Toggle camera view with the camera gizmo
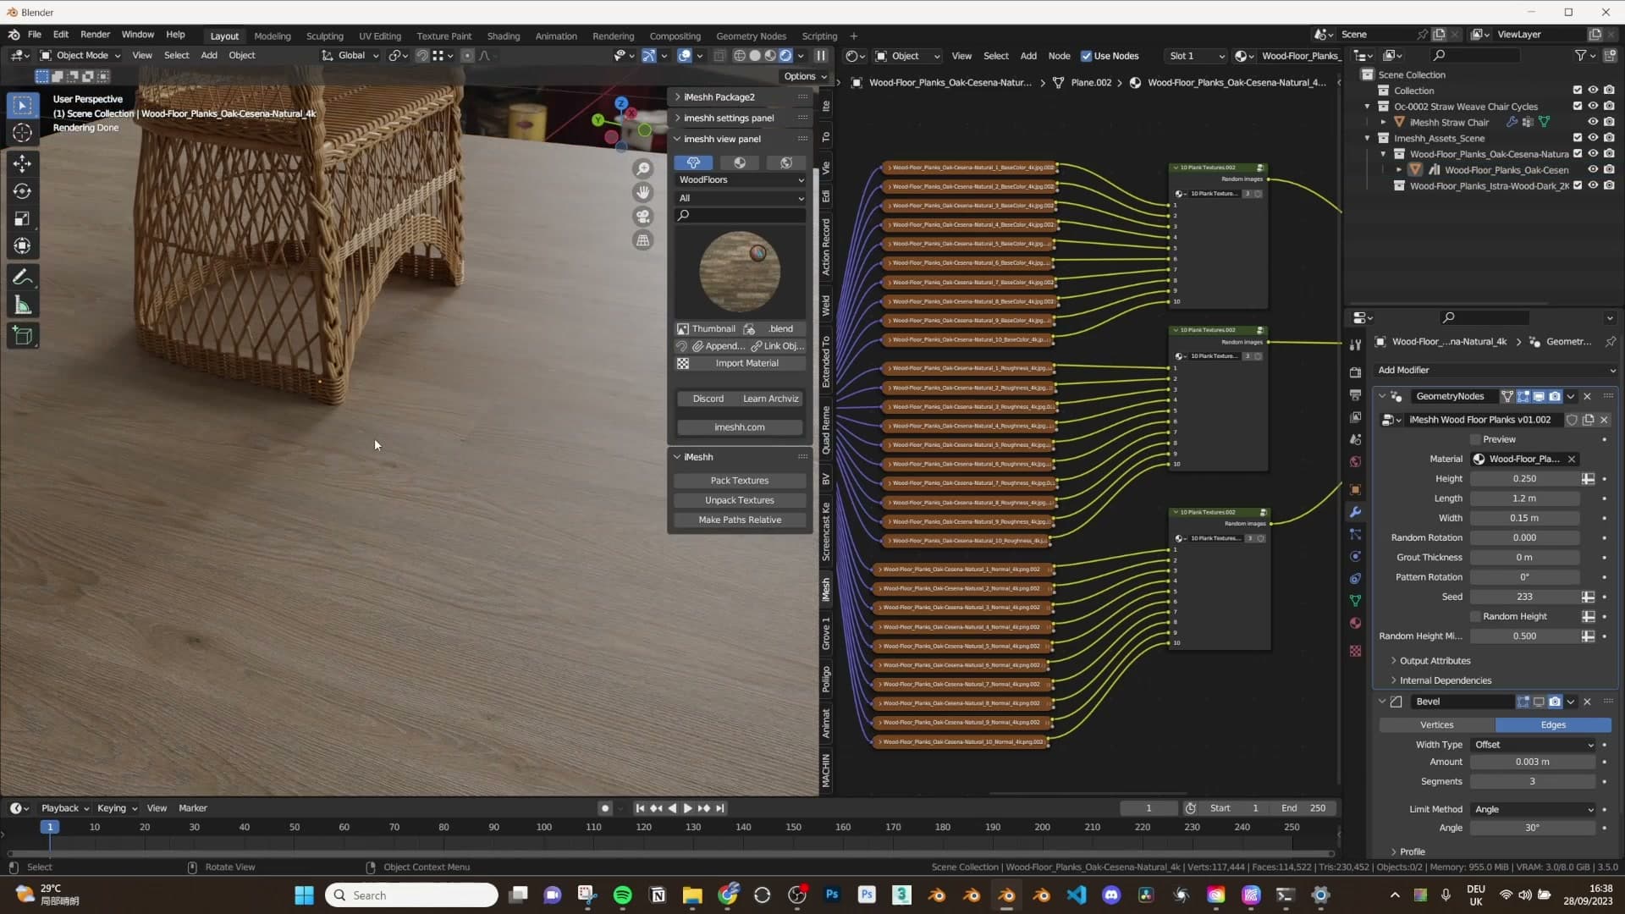 [643, 217]
